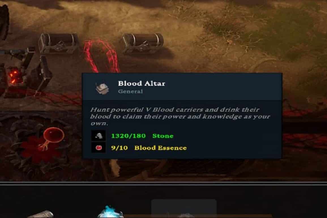
Task: Click the grey divider bar above build menu
Action: point(164,183)
